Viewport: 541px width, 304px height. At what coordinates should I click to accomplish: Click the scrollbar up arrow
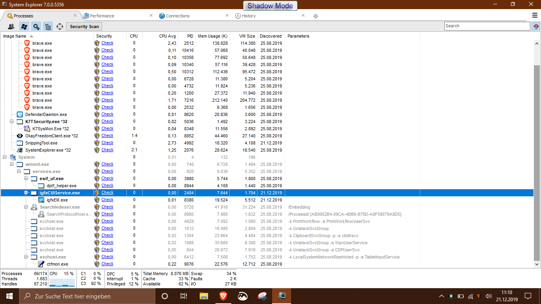tap(537, 43)
